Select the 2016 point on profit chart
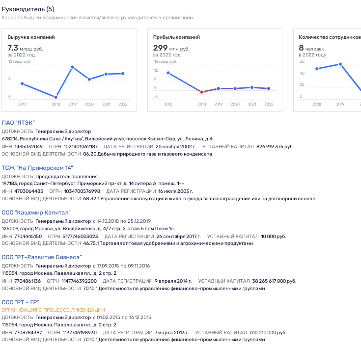This screenshot has height=347, width=361. coord(168,73)
